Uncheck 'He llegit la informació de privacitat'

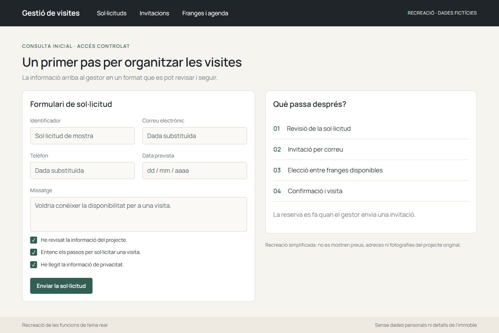pos(34,265)
